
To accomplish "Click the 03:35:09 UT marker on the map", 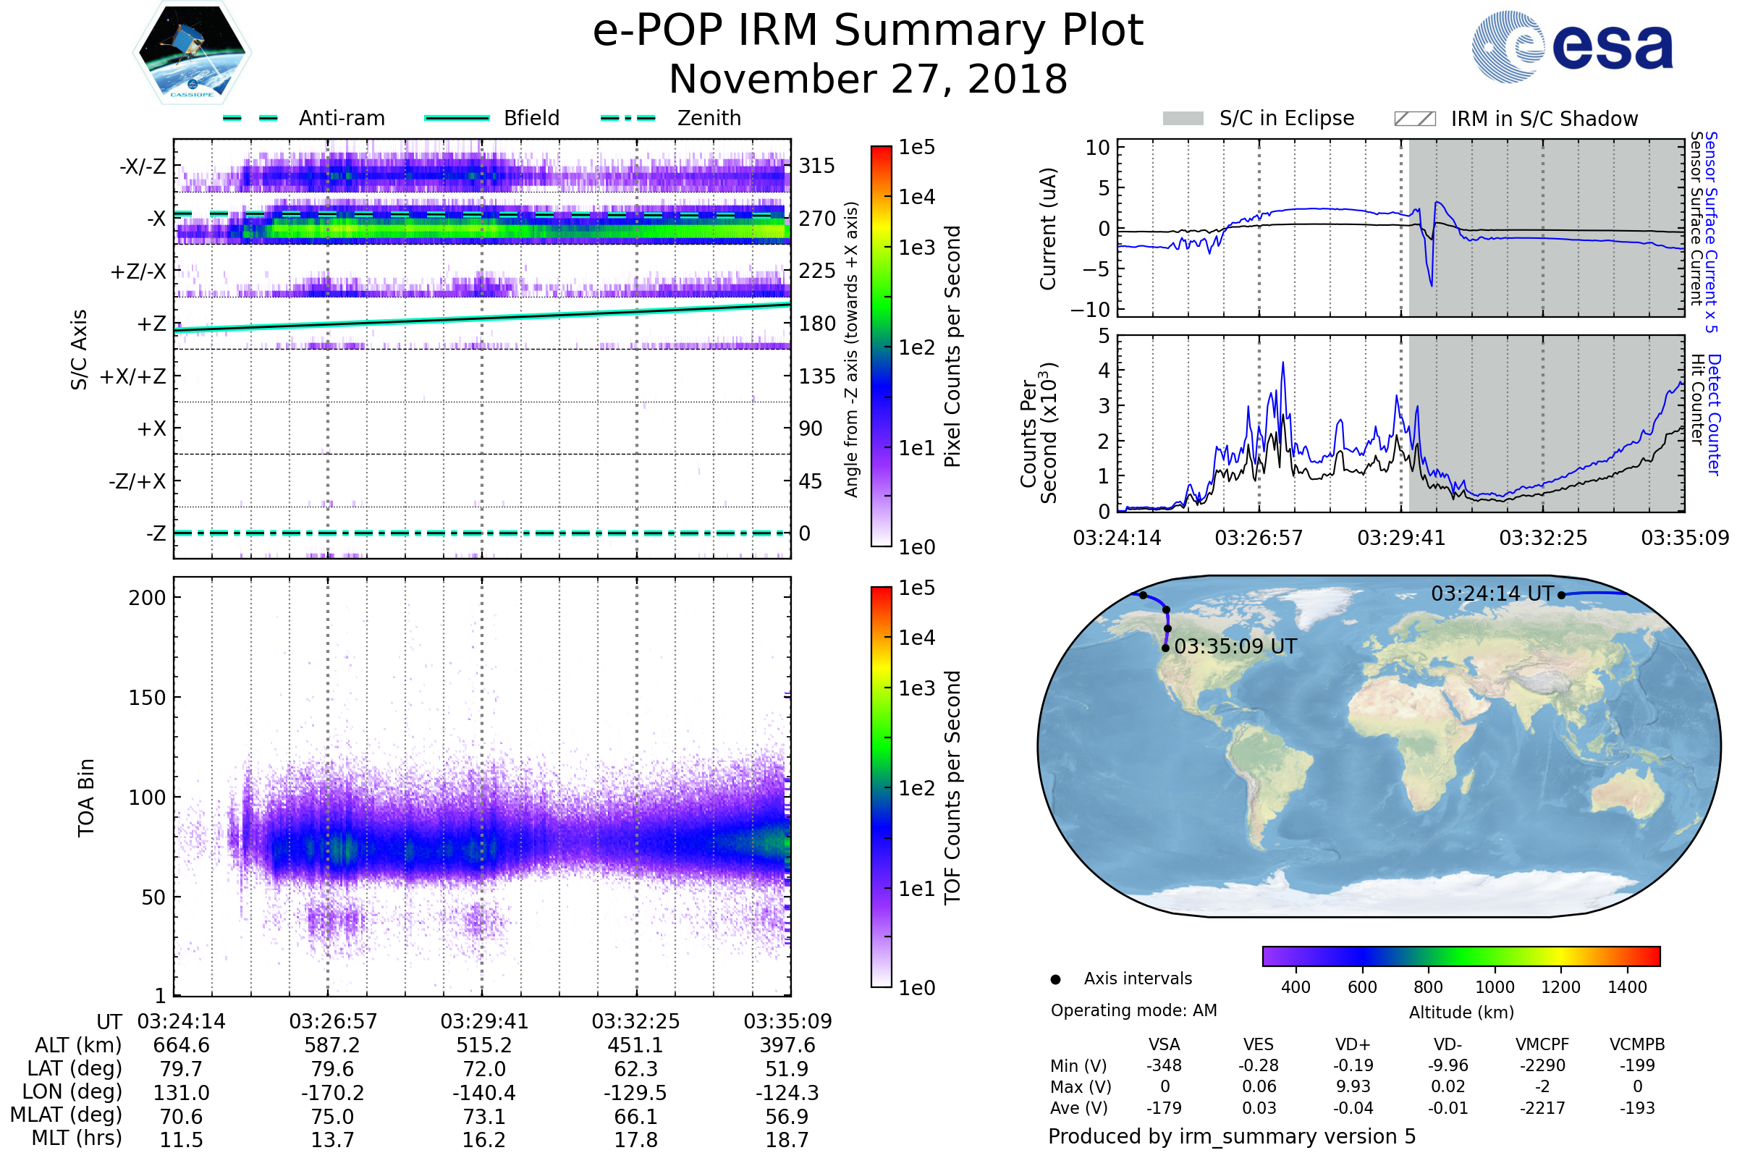I will coord(1165,648).
